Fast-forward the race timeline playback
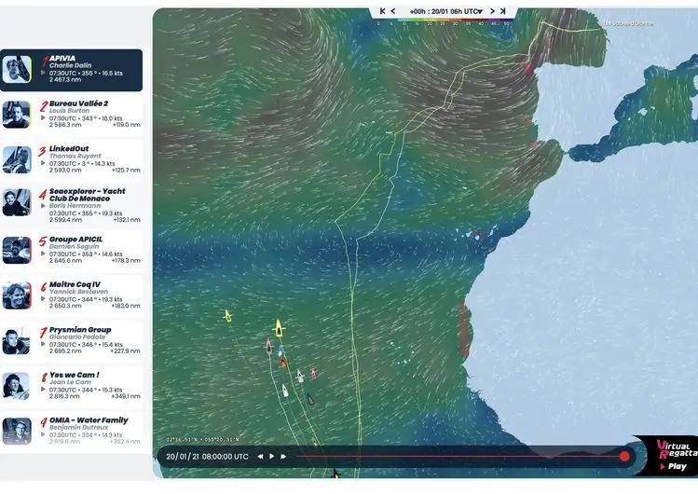Screen dimensions: 698x494 pyautogui.click(x=283, y=456)
